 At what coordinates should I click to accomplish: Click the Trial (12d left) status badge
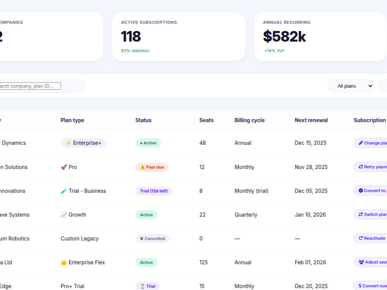coord(154,191)
